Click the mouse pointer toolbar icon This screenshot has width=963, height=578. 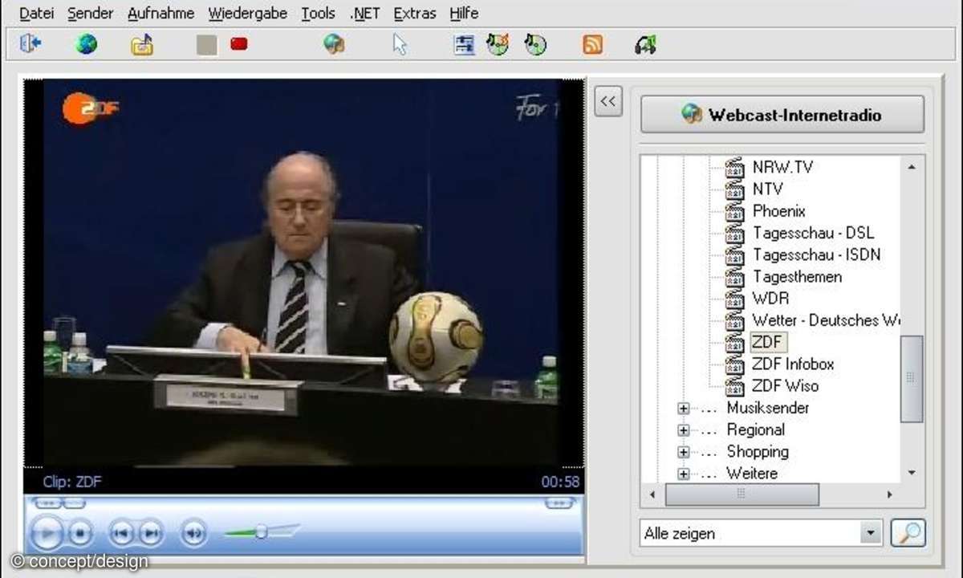pos(400,45)
